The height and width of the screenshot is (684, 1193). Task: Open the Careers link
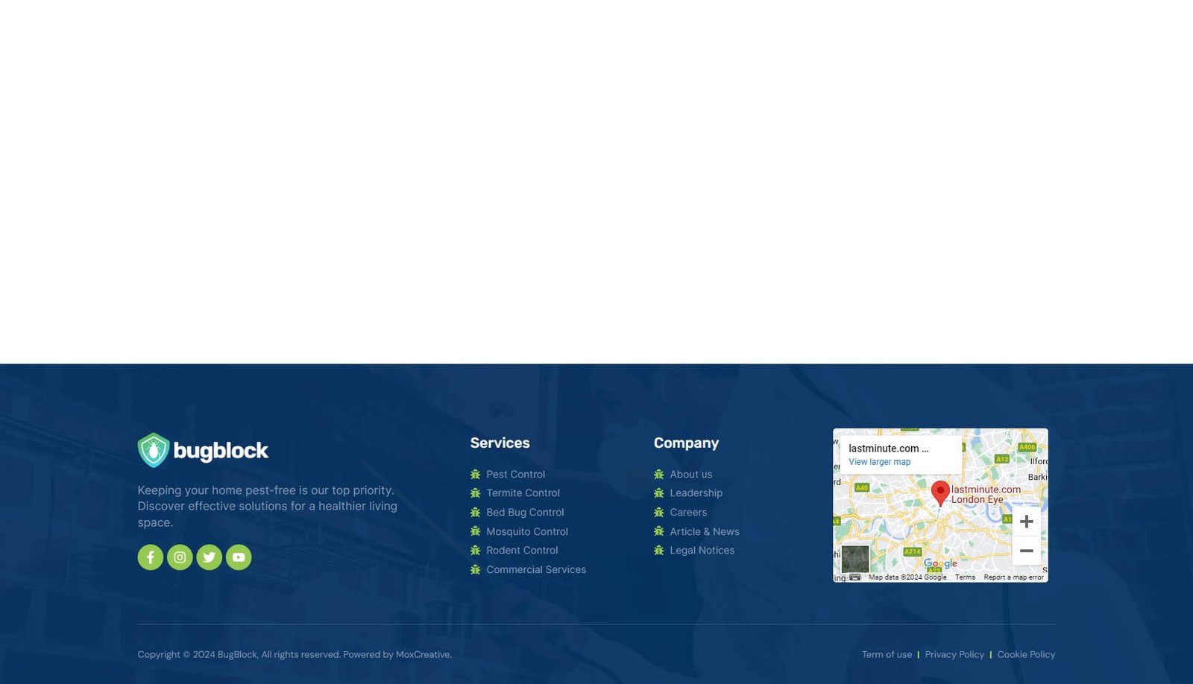click(x=687, y=513)
